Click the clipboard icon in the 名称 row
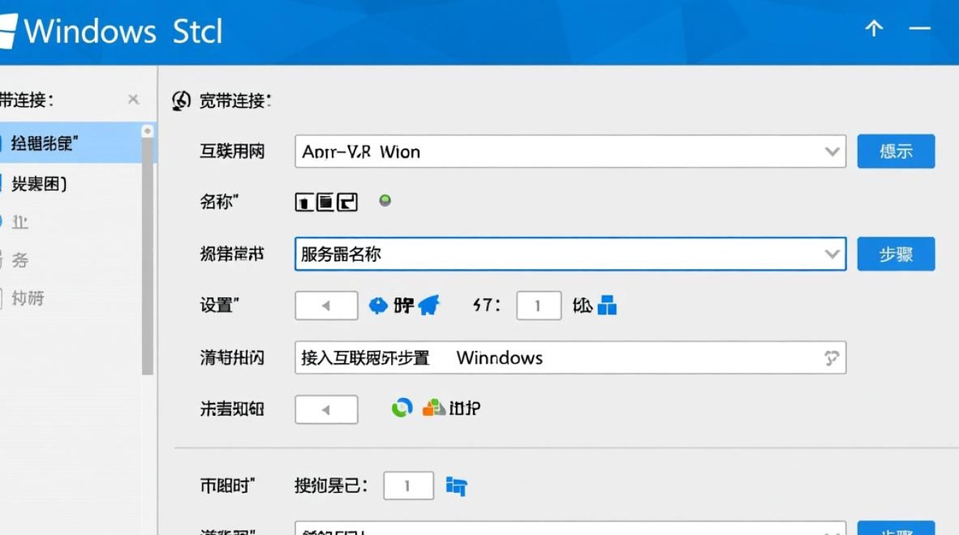959x535 pixels. tap(325, 201)
